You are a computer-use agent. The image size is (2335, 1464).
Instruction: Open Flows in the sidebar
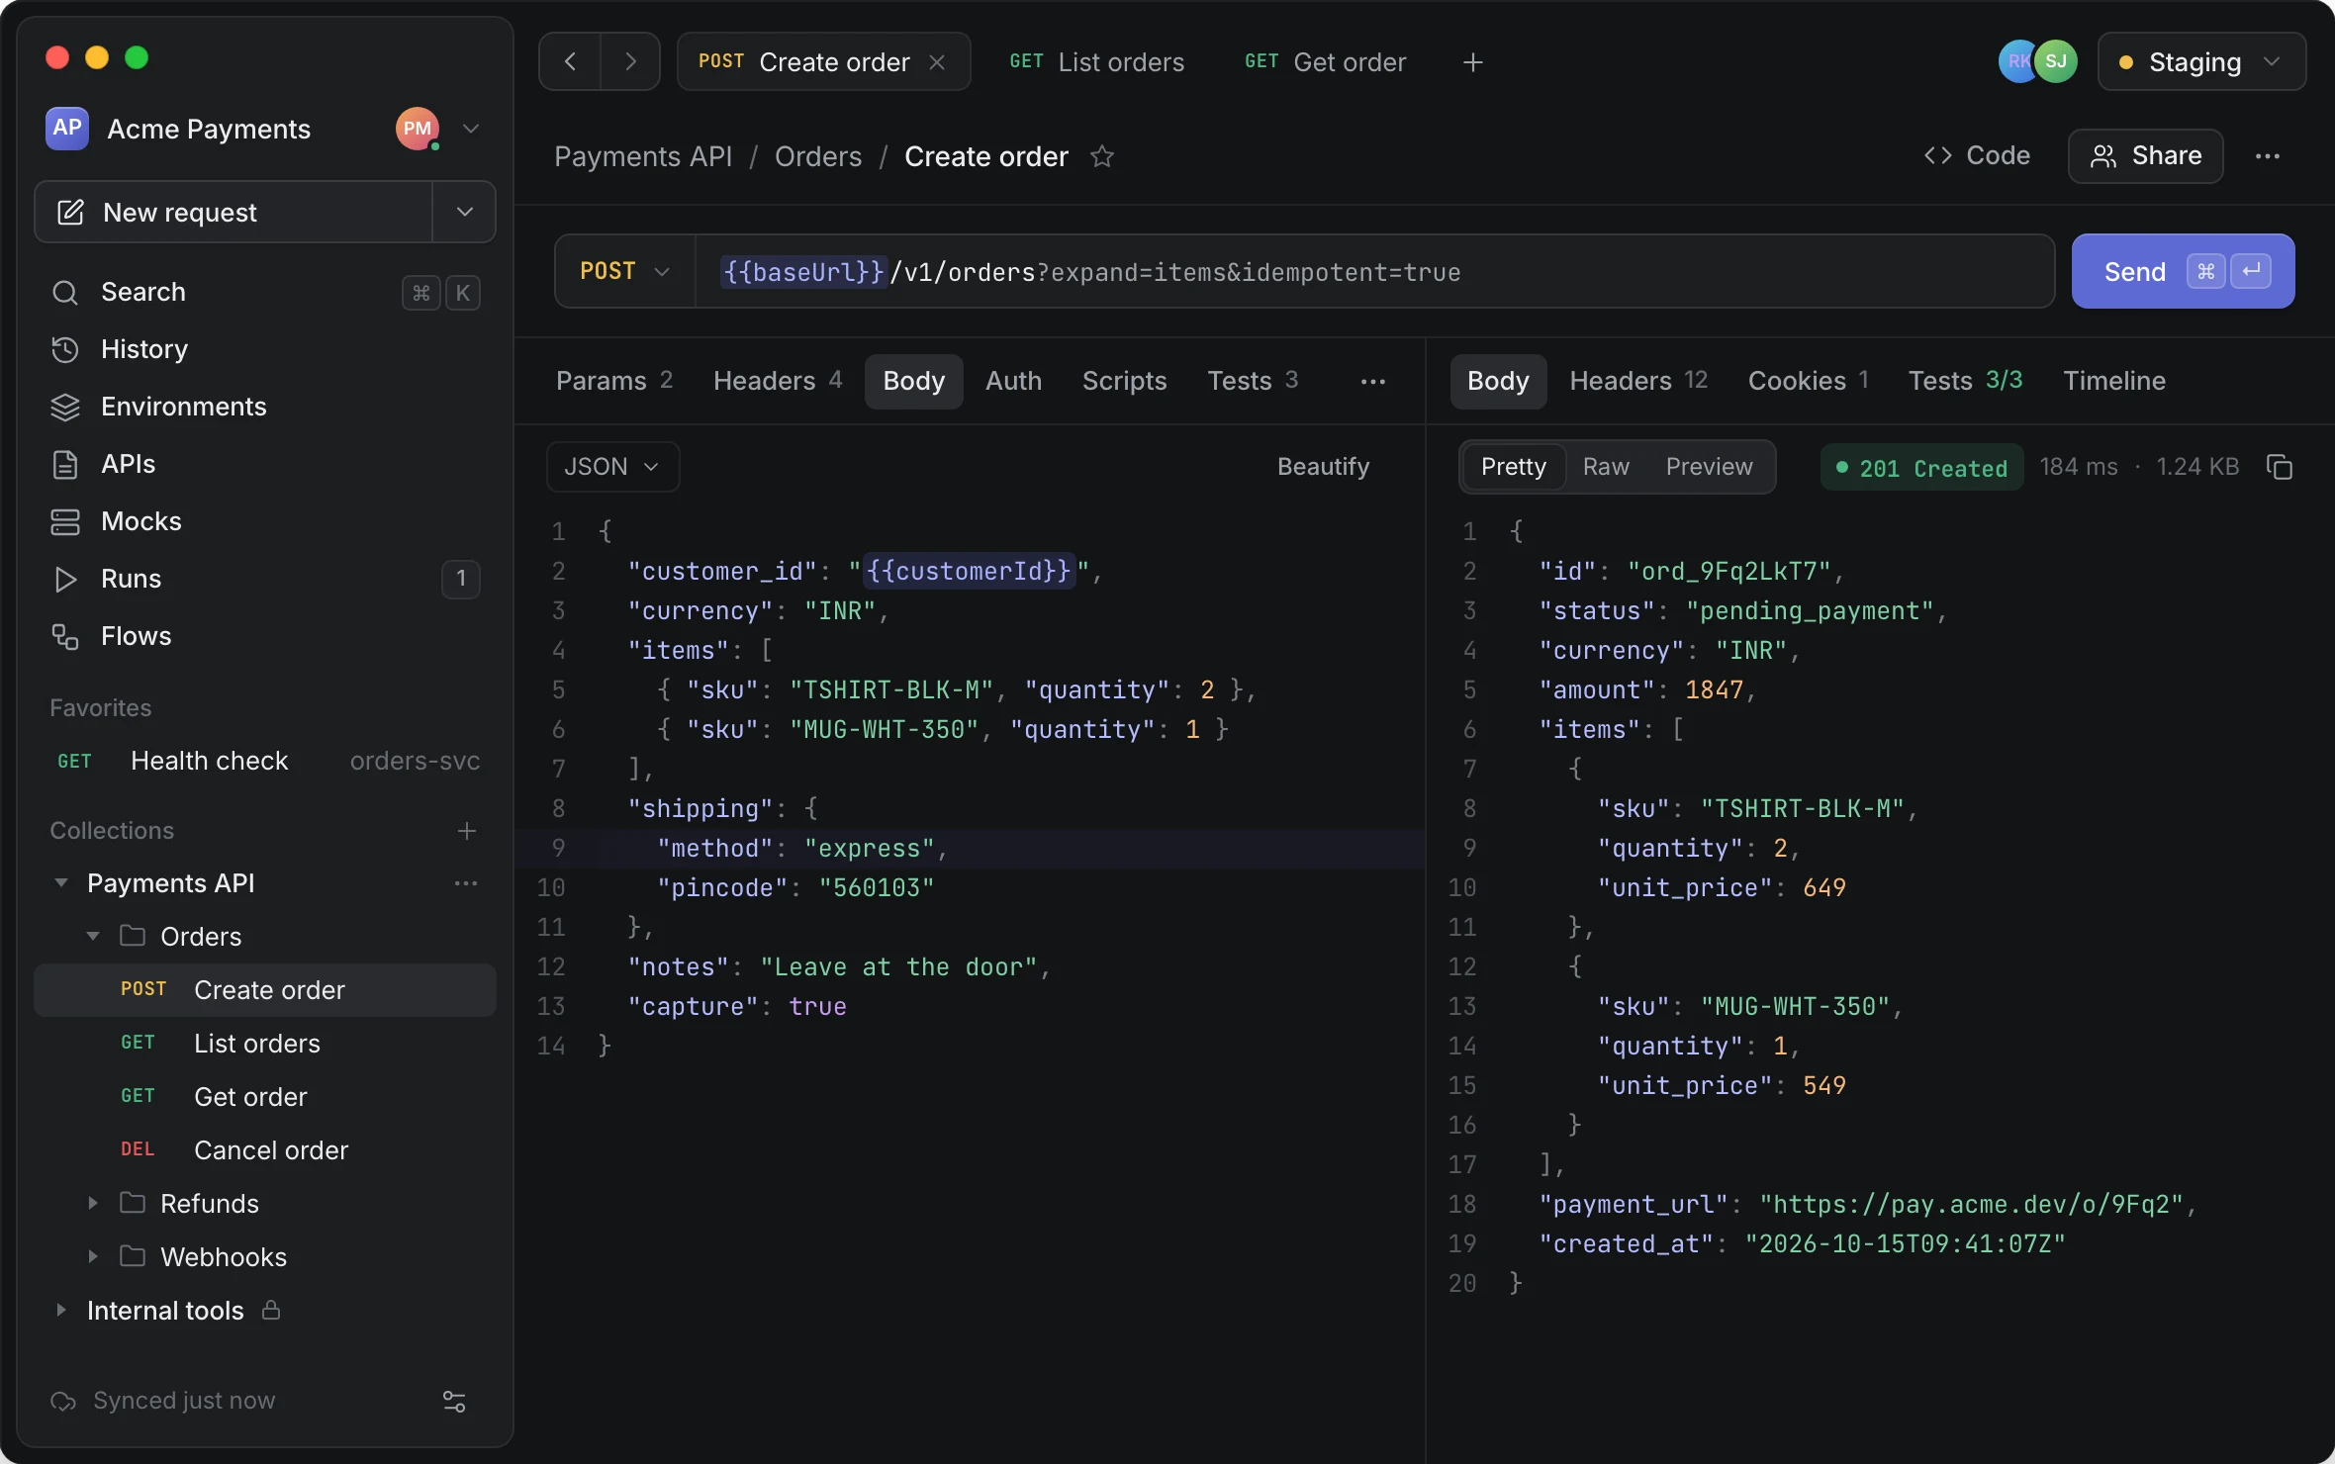pos(265,636)
